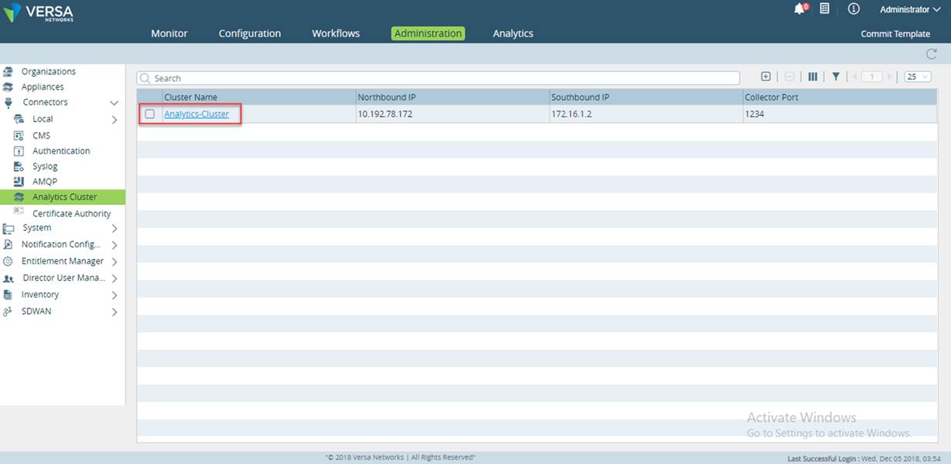Open the Analytics-Cluster link
951x464 pixels.
pos(197,114)
